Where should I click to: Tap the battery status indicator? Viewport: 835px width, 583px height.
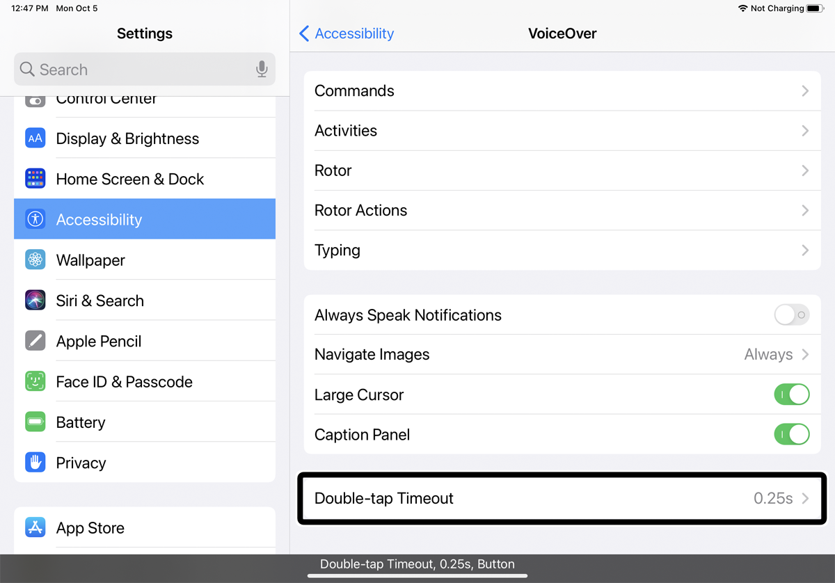point(815,8)
